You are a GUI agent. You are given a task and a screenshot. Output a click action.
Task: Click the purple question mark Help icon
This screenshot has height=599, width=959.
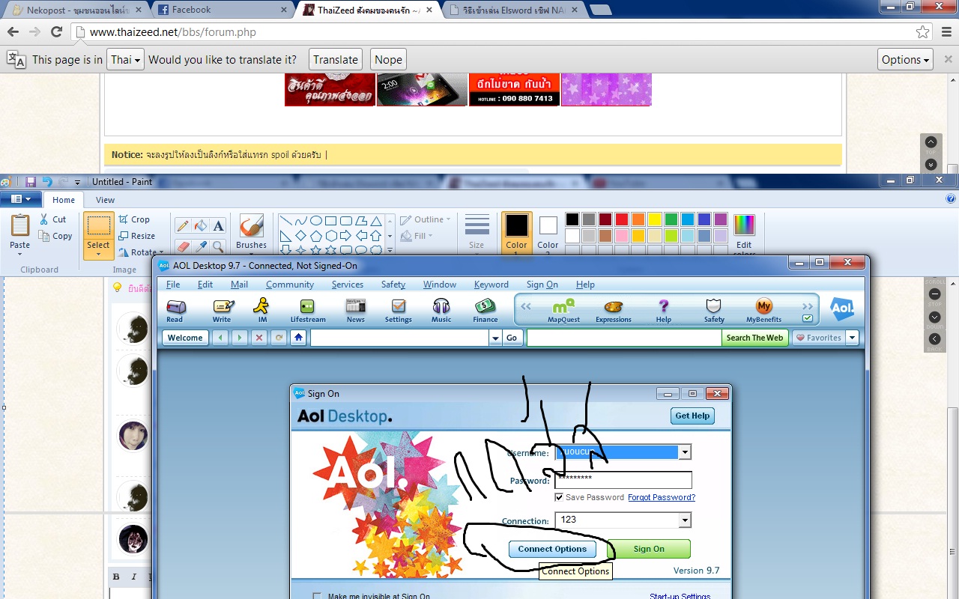[x=664, y=310]
